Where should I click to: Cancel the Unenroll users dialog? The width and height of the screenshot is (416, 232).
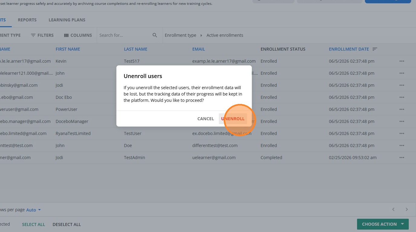pyautogui.click(x=206, y=119)
